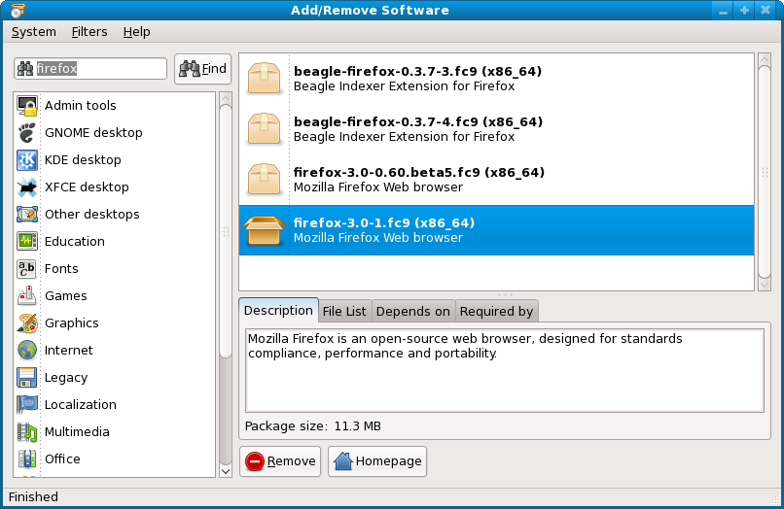Select the Education category
Screen dimensions: 784x509
[x=115, y=241]
